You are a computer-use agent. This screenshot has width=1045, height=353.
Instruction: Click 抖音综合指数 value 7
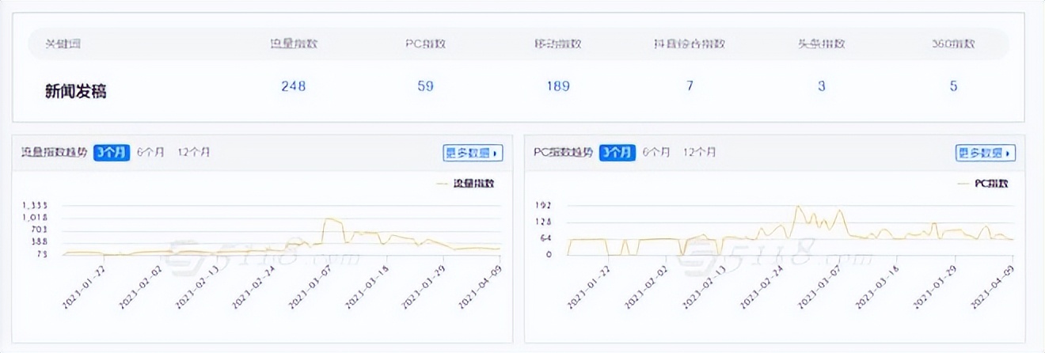(x=690, y=86)
